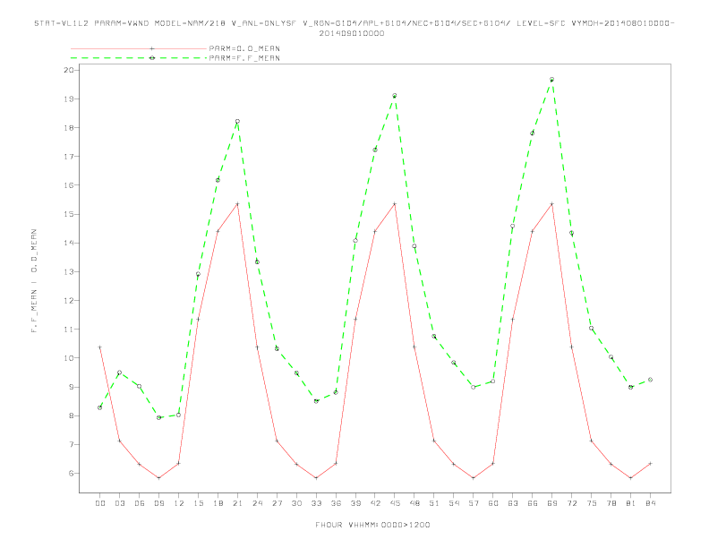Click green F.F_MEAN starting marker at hour 00
This screenshot has width=709, height=548.
click(x=100, y=407)
